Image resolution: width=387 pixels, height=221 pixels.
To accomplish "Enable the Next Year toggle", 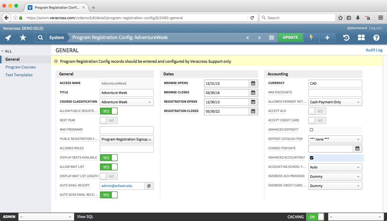I will [x=108, y=120].
